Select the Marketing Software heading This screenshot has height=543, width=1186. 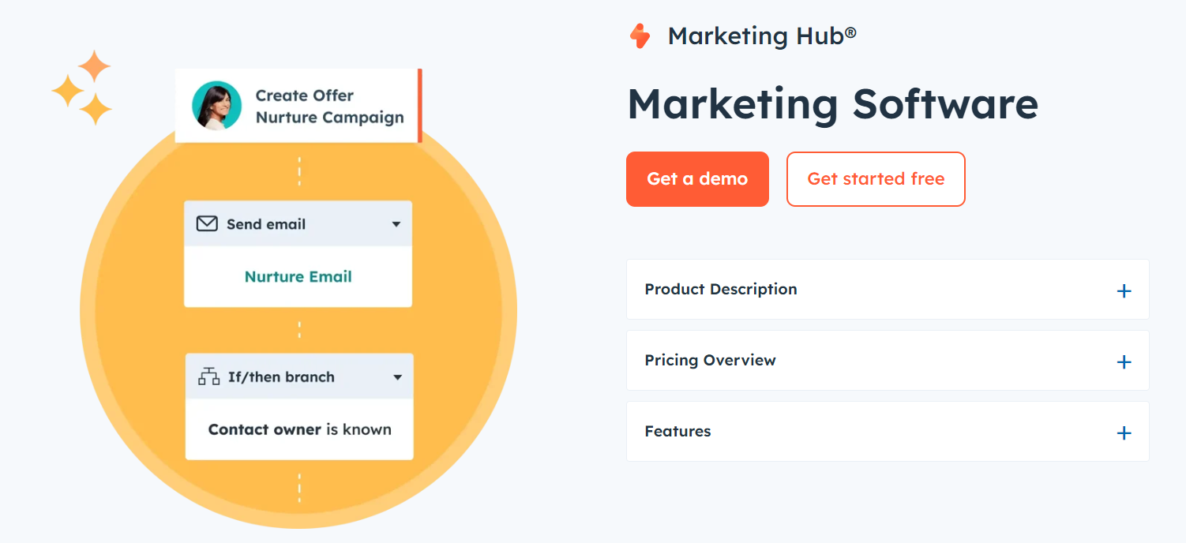point(832,103)
